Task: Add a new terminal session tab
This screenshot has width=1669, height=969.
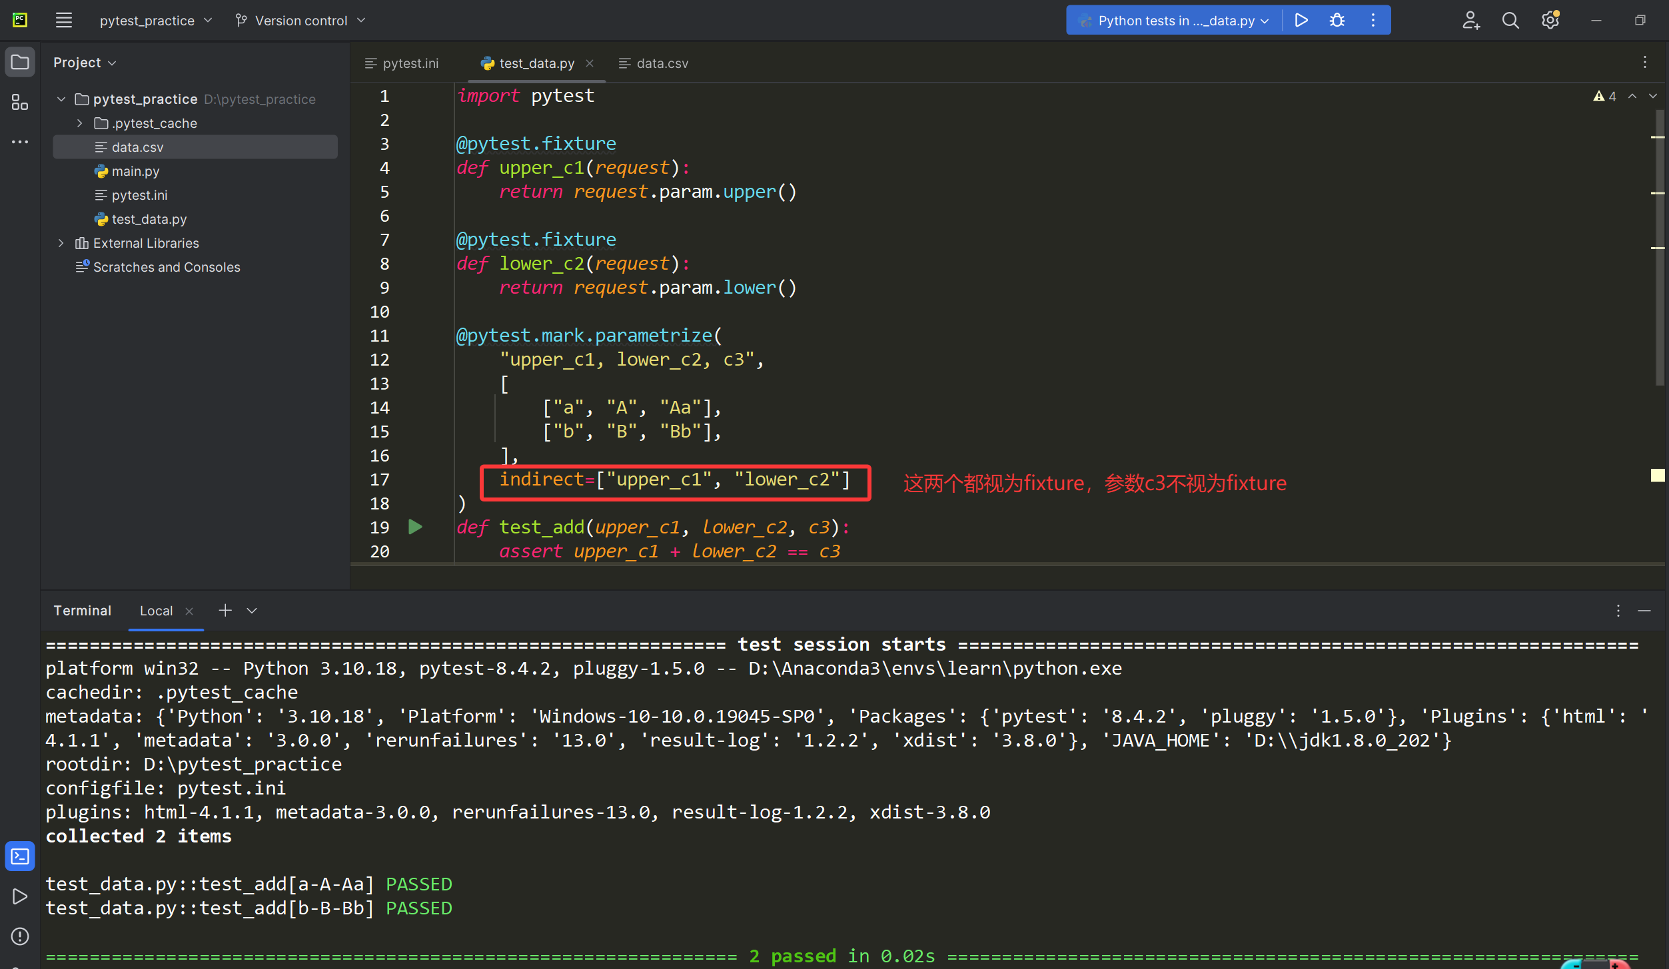Action: [x=225, y=610]
